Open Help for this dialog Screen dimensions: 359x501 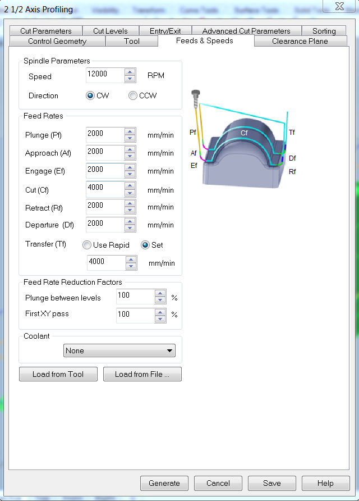(x=325, y=483)
